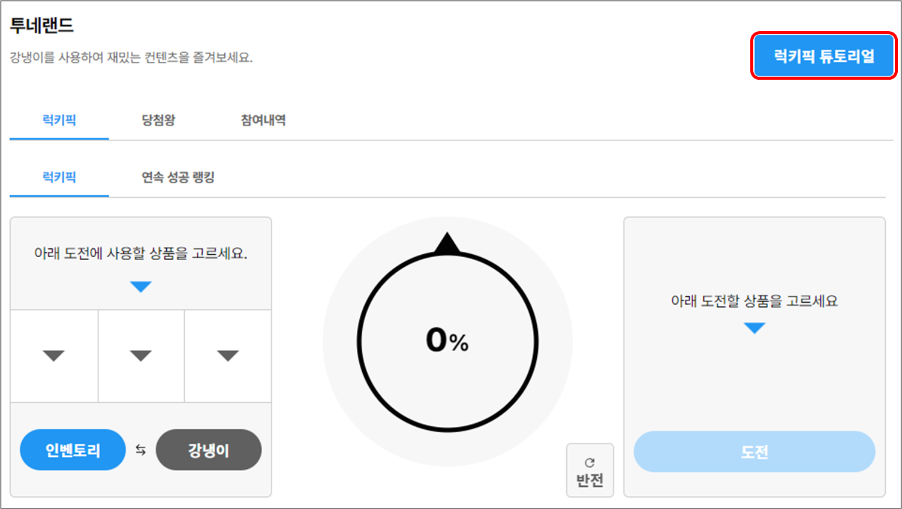This screenshot has height=509, width=902.
Task: Open the 럭키픽 튜토리얼 guide
Action: click(823, 56)
